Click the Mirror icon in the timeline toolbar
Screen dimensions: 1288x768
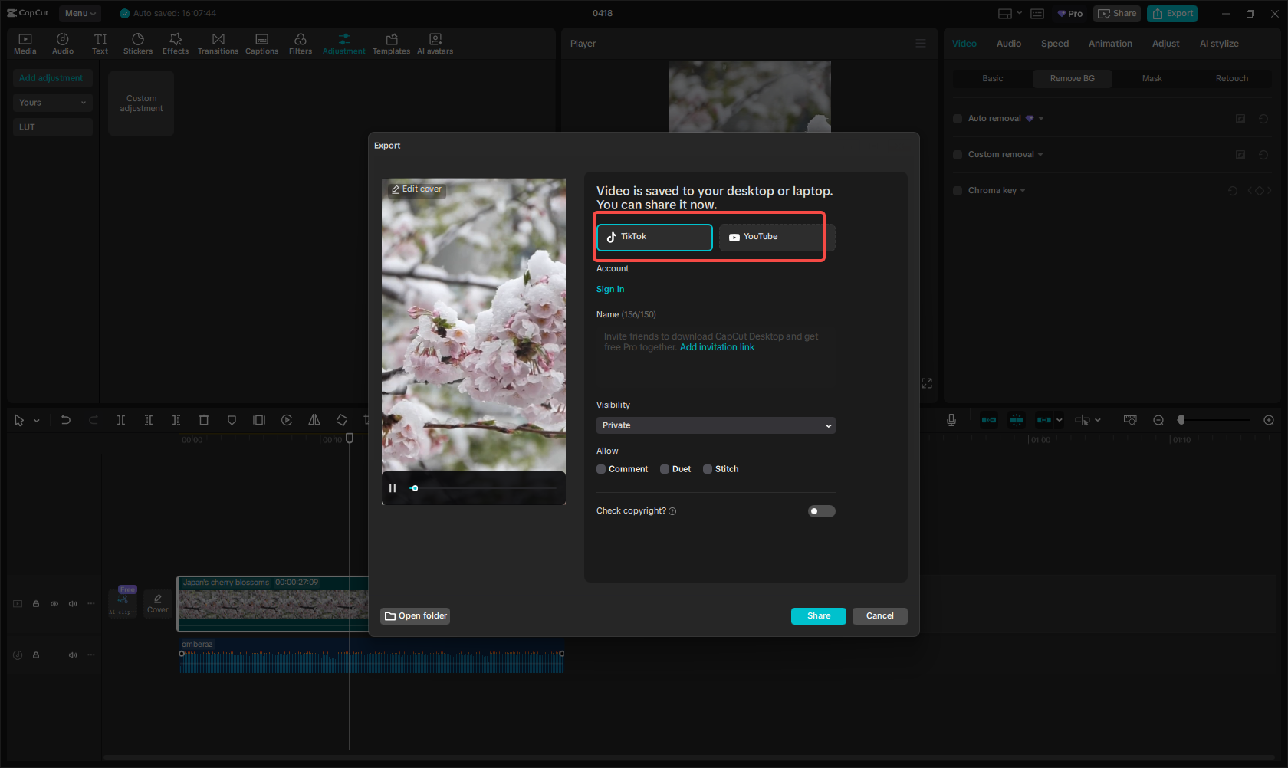click(x=314, y=420)
